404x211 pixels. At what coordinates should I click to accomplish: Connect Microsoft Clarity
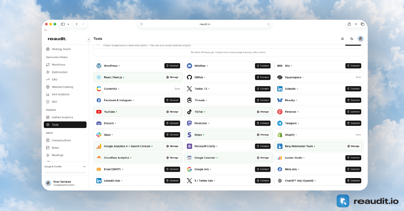(263, 146)
